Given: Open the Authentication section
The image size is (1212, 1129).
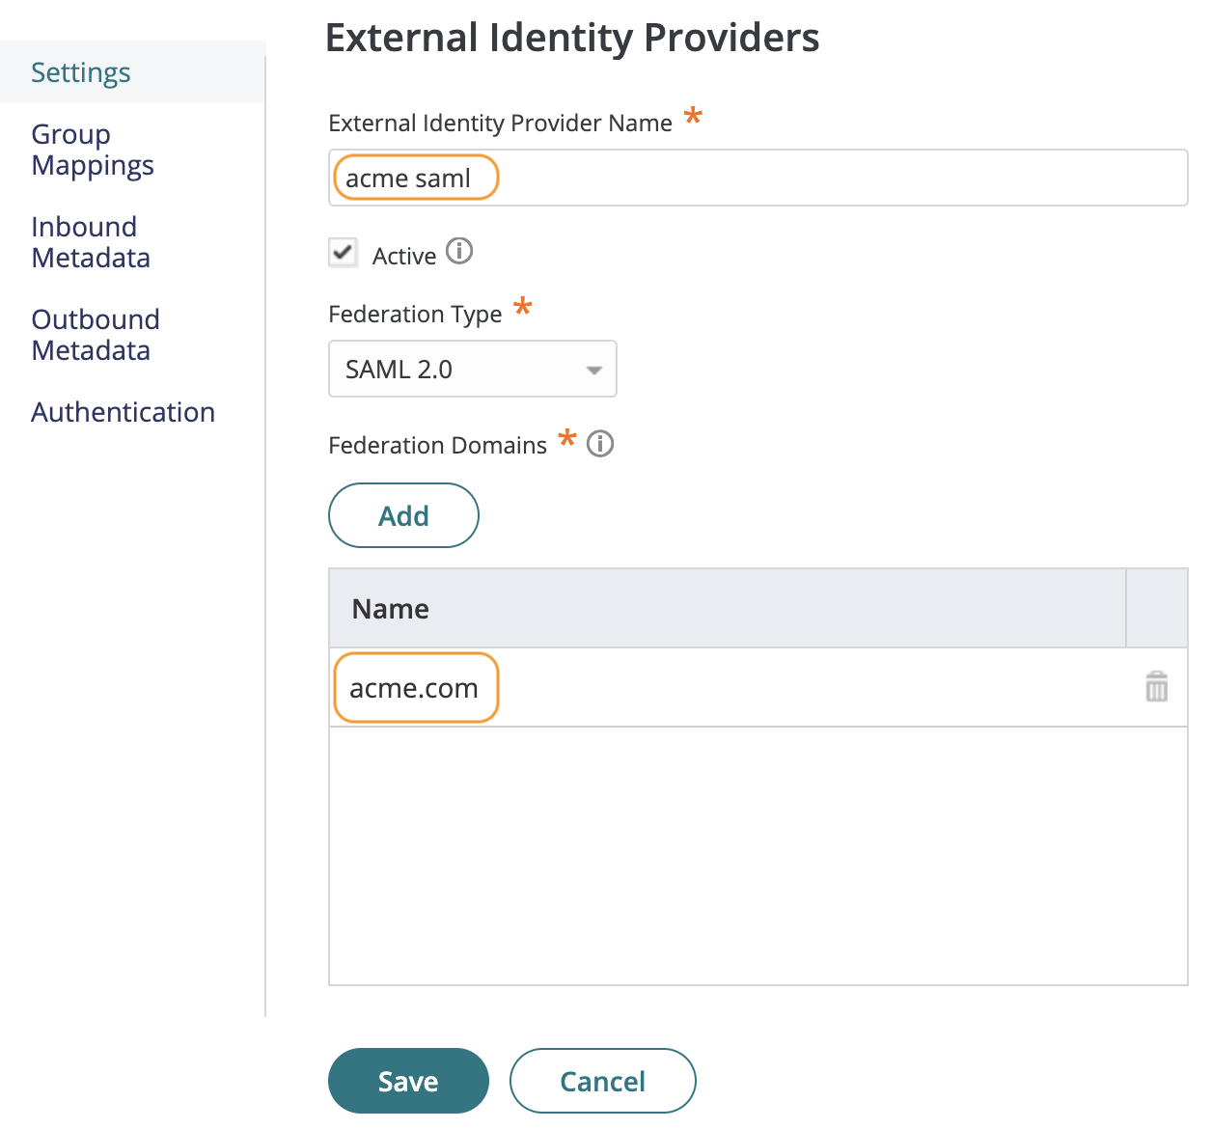Looking at the screenshot, I should (123, 412).
